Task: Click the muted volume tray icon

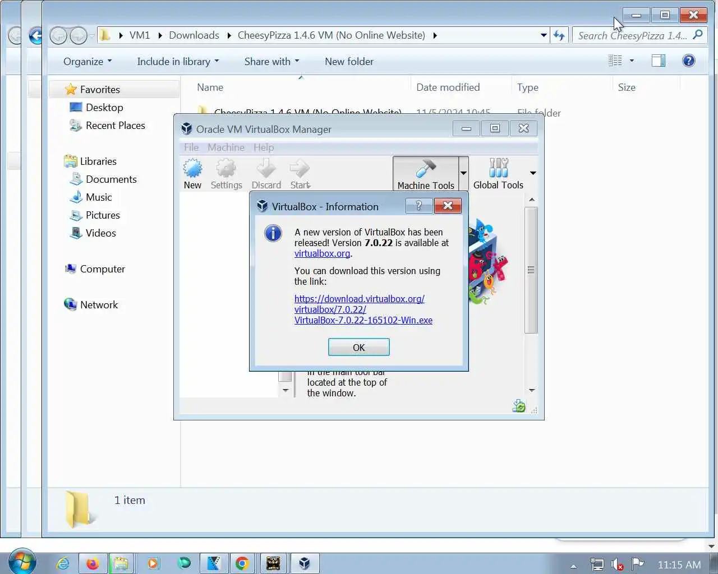Action: (x=617, y=564)
